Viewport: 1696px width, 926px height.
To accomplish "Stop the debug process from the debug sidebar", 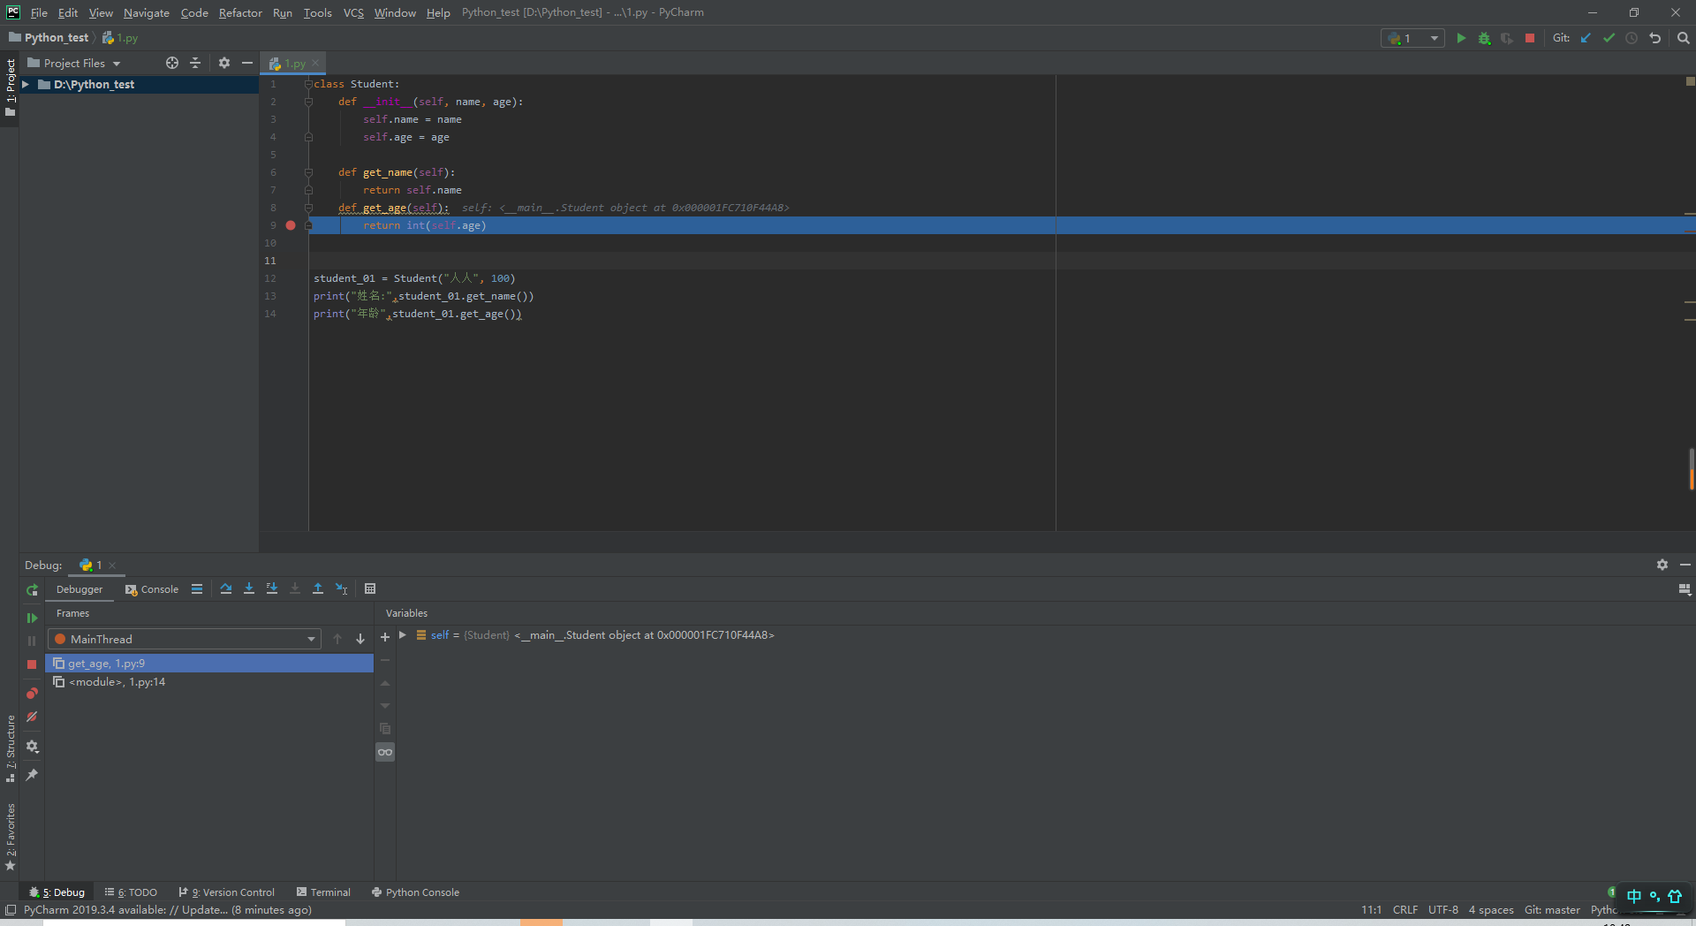I will [32, 664].
